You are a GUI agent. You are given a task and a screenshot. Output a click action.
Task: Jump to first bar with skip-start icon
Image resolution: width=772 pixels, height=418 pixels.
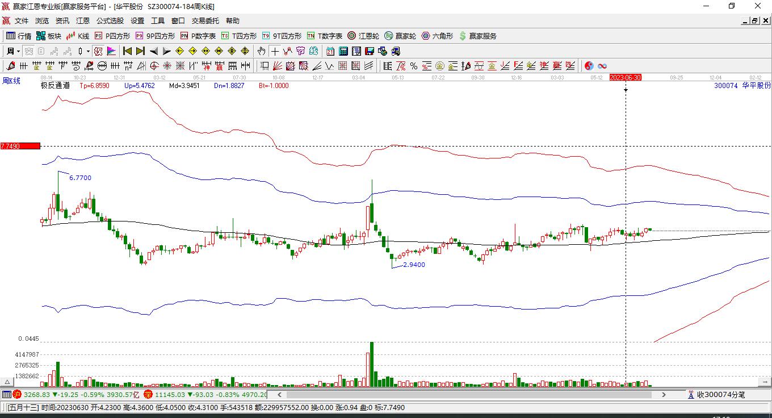click(x=128, y=51)
